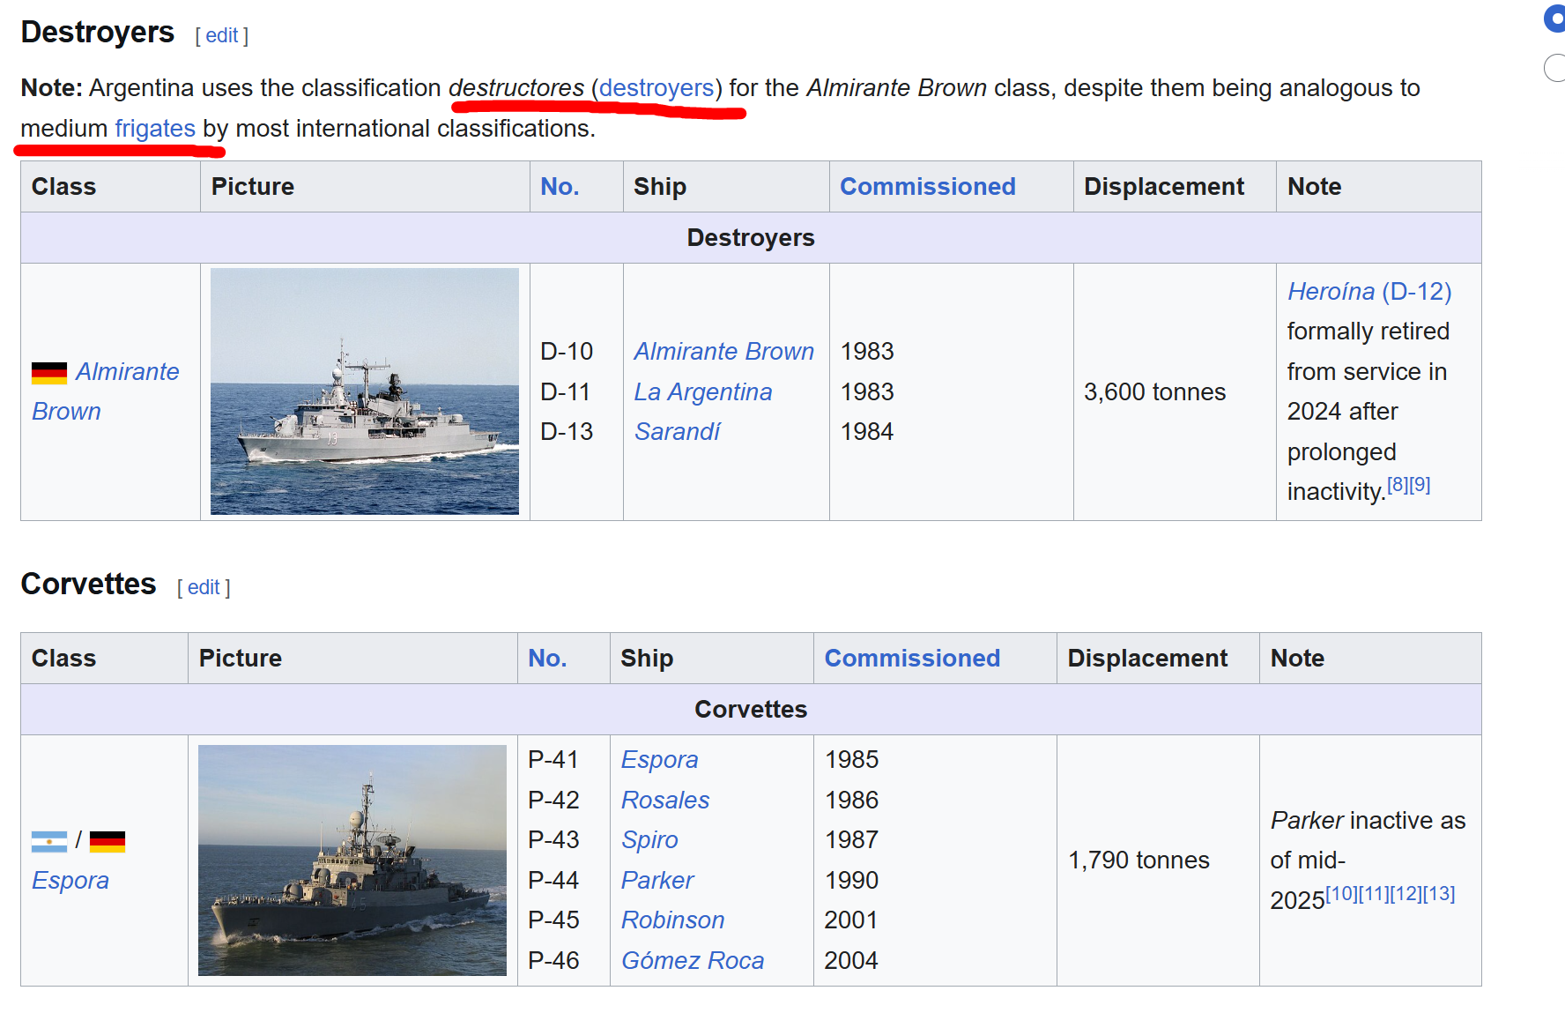This screenshot has width=1565, height=1013.
Task: Click '2001' commissioned year for Robinson
Action: [851, 920]
